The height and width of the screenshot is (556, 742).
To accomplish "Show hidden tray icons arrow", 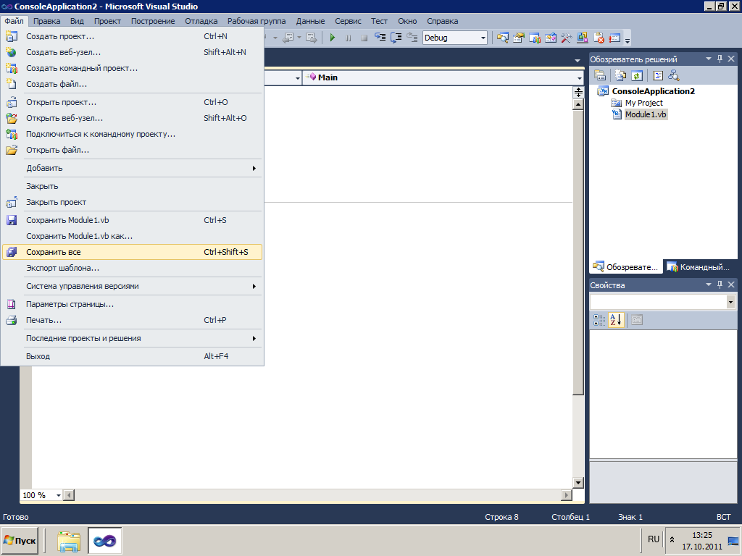I will (672, 539).
